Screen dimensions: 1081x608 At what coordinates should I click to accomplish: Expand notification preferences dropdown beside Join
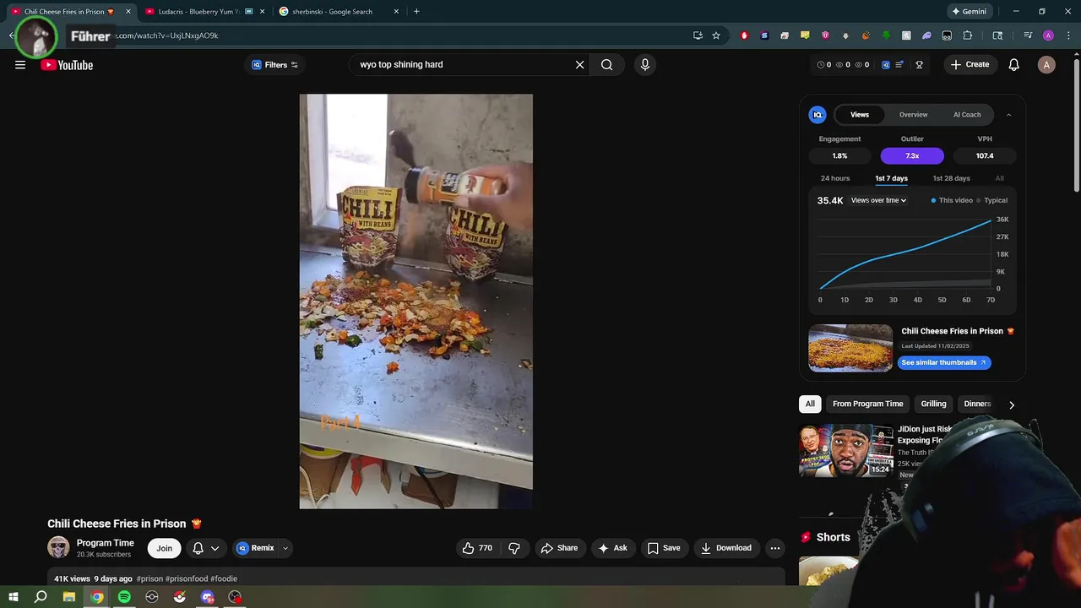215,548
